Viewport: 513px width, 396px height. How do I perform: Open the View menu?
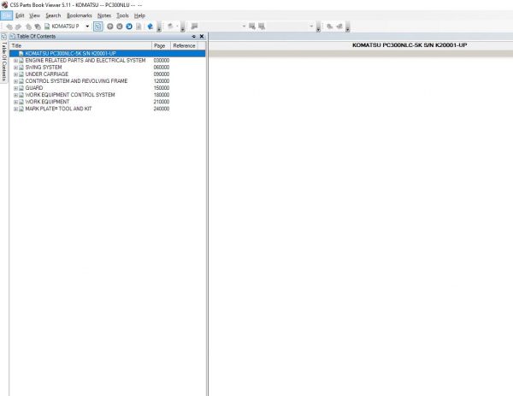click(34, 15)
